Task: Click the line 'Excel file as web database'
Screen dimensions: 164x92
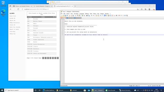Action: [x=74, y=21]
